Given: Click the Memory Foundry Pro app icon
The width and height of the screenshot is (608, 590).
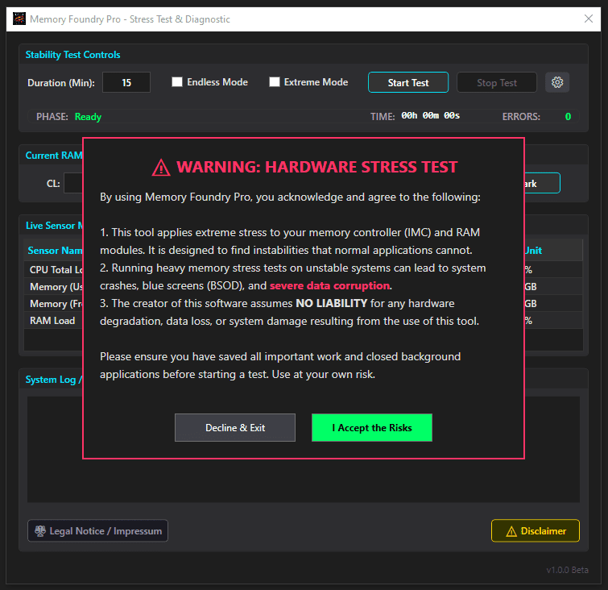Looking at the screenshot, I should coord(19,19).
